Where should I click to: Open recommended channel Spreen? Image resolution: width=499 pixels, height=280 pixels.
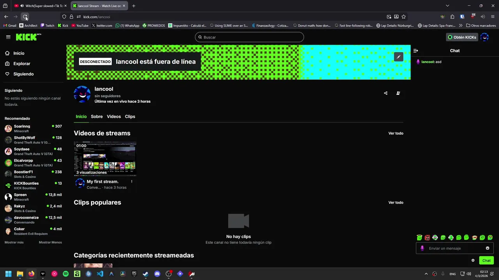coord(33,197)
